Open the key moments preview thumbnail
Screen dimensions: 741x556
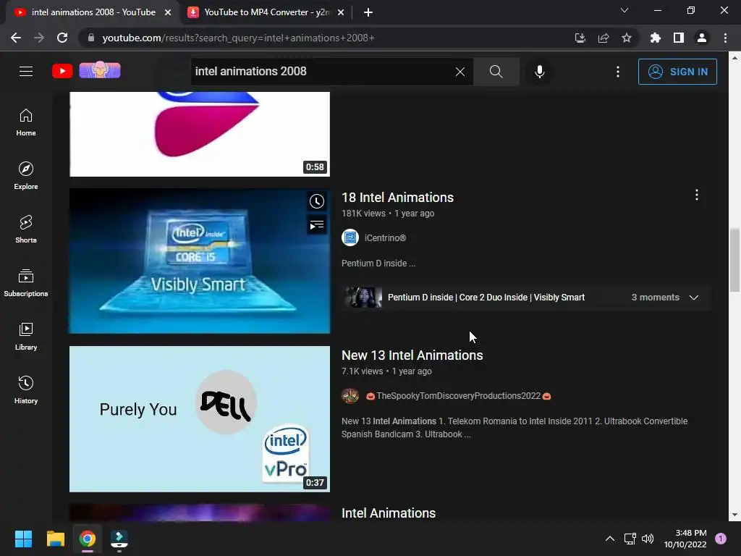click(x=363, y=298)
